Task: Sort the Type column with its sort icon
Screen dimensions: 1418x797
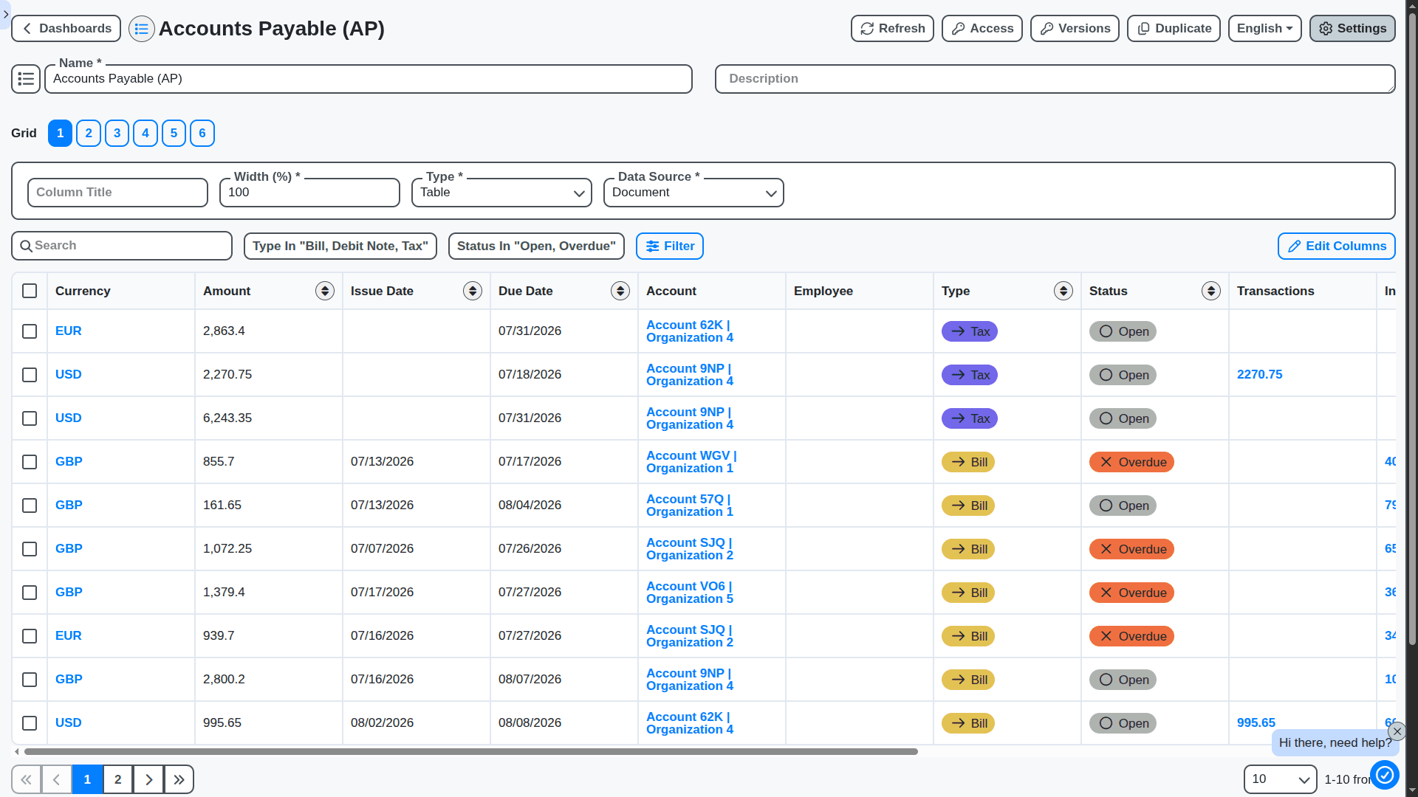Action: 1063,291
